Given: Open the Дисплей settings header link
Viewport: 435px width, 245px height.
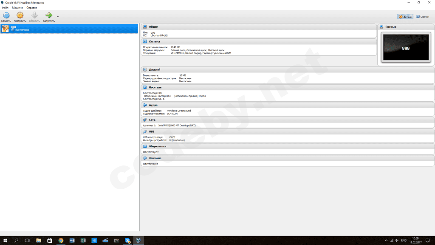Looking at the screenshot, I should coord(155,69).
